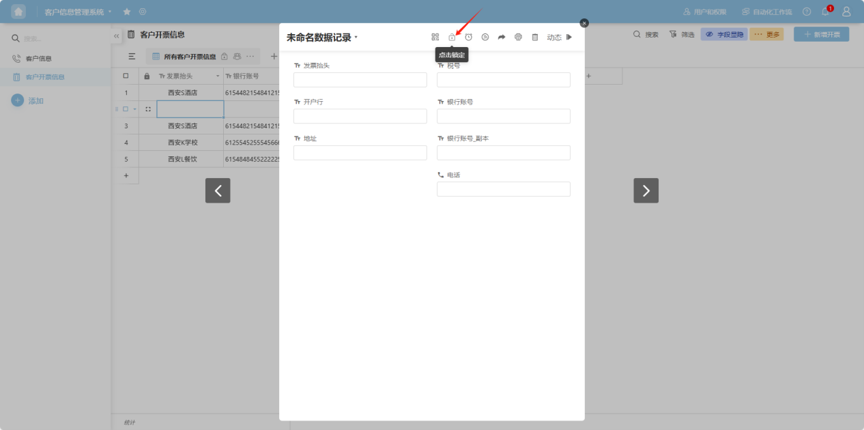Share the record using the arrow icon
The width and height of the screenshot is (864, 430).
[502, 38]
